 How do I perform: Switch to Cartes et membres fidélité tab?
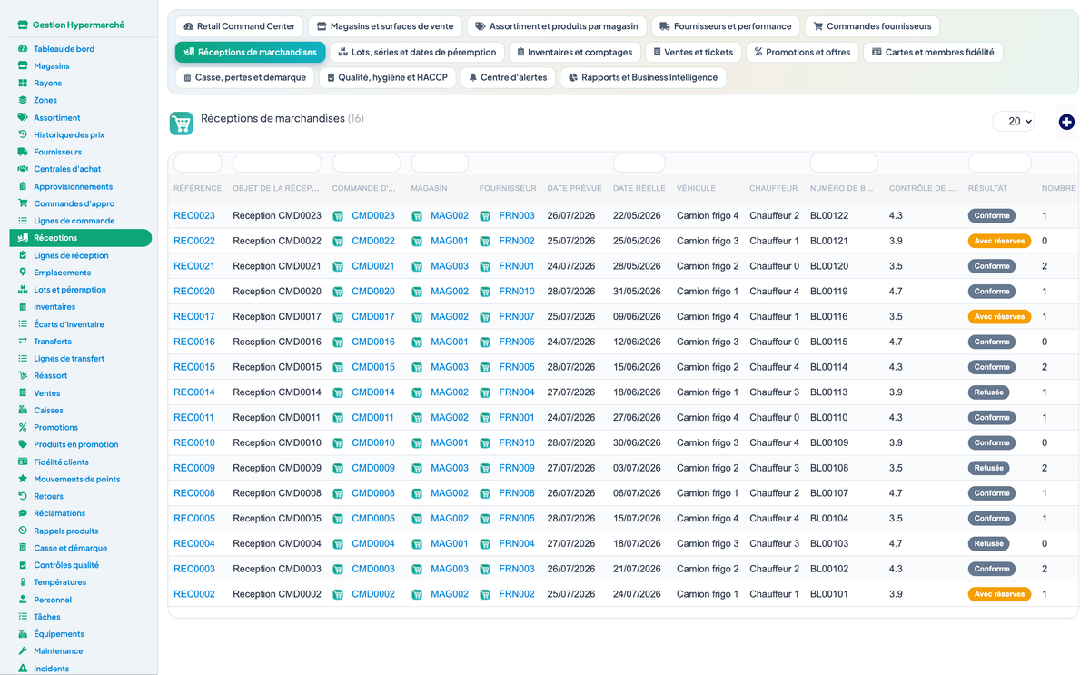pos(933,52)
